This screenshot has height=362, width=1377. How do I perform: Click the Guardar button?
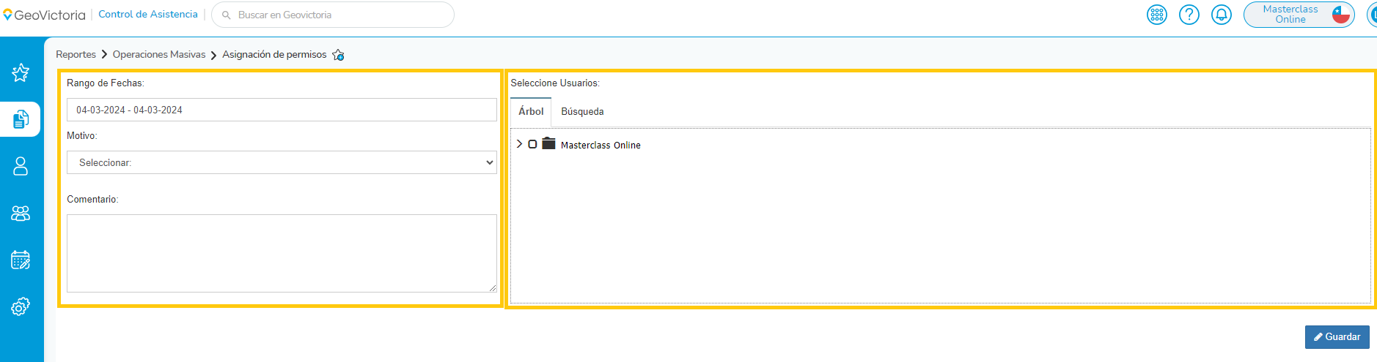pos(1337,337)
